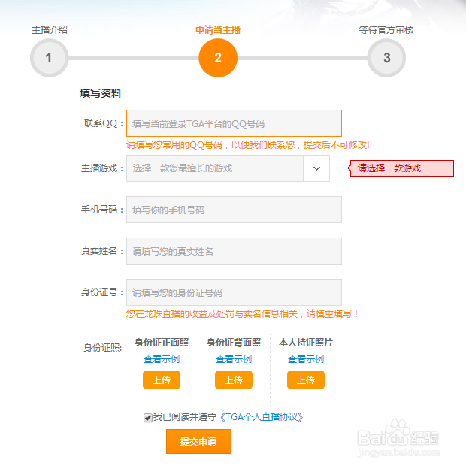The height and width of the screenshot is (469, 466).
Task: Open 查看示例 under 身份证正面照
Action: pos(162,359)
